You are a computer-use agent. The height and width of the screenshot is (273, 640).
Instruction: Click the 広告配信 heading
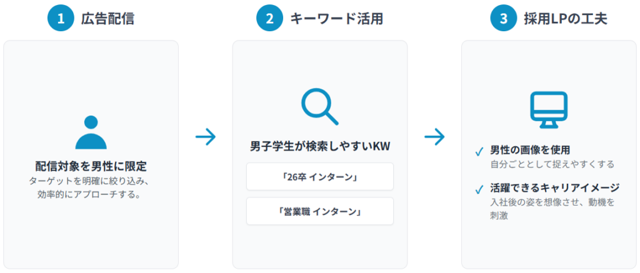coord(107,19)
